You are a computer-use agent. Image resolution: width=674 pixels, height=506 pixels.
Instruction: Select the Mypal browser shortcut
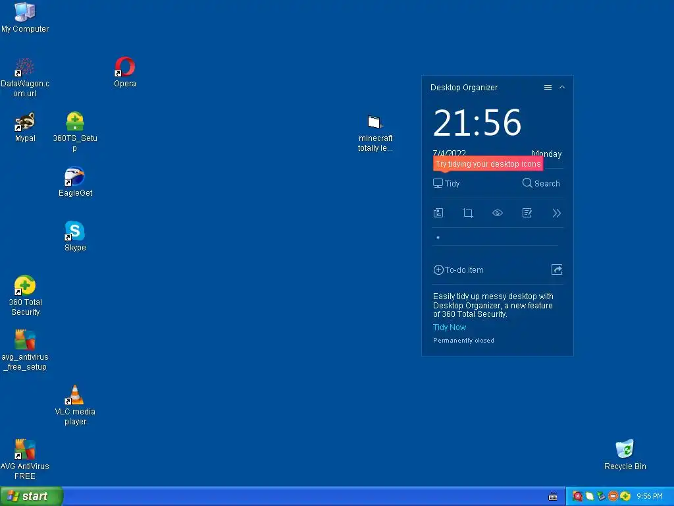click(25, 127)
